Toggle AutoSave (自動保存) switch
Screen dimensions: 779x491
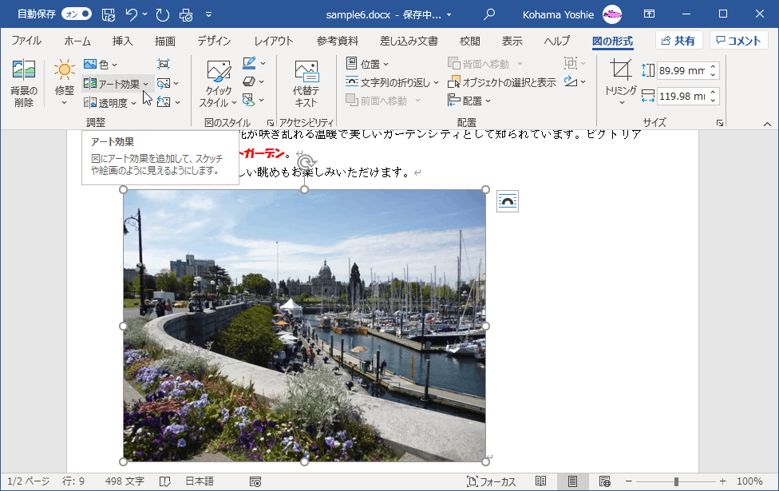(x=77, y=14)
